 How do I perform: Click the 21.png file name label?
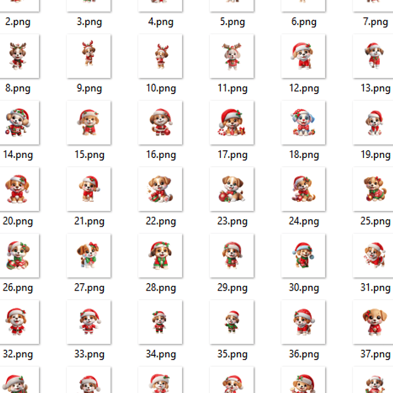[89, 221]
